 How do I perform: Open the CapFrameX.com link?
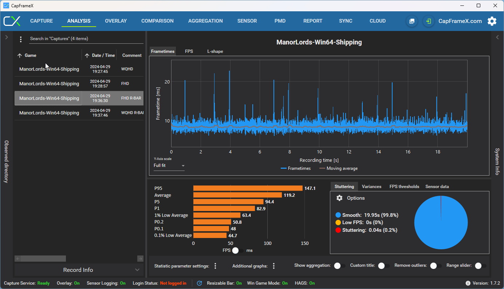(x=460, y=21)
